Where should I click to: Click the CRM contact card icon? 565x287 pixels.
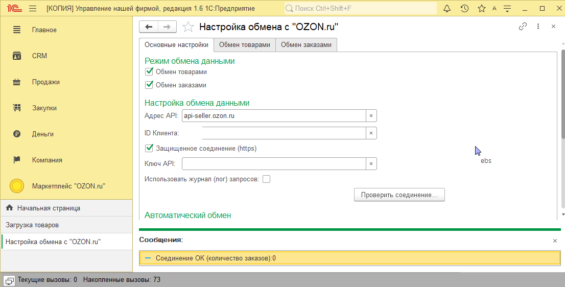point(16,56)
